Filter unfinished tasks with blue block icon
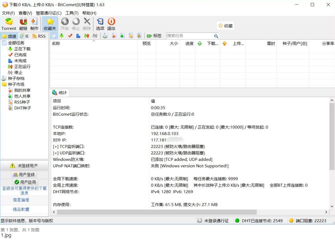This screenshot has width=335, height=240. pos(78,36)
